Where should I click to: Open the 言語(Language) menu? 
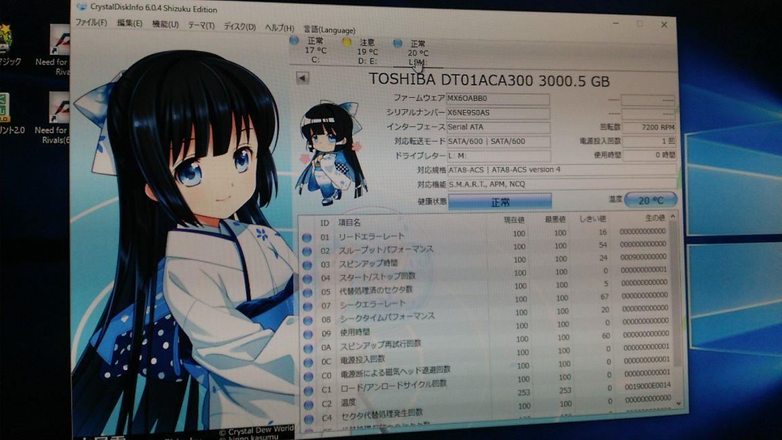[329, 29]
